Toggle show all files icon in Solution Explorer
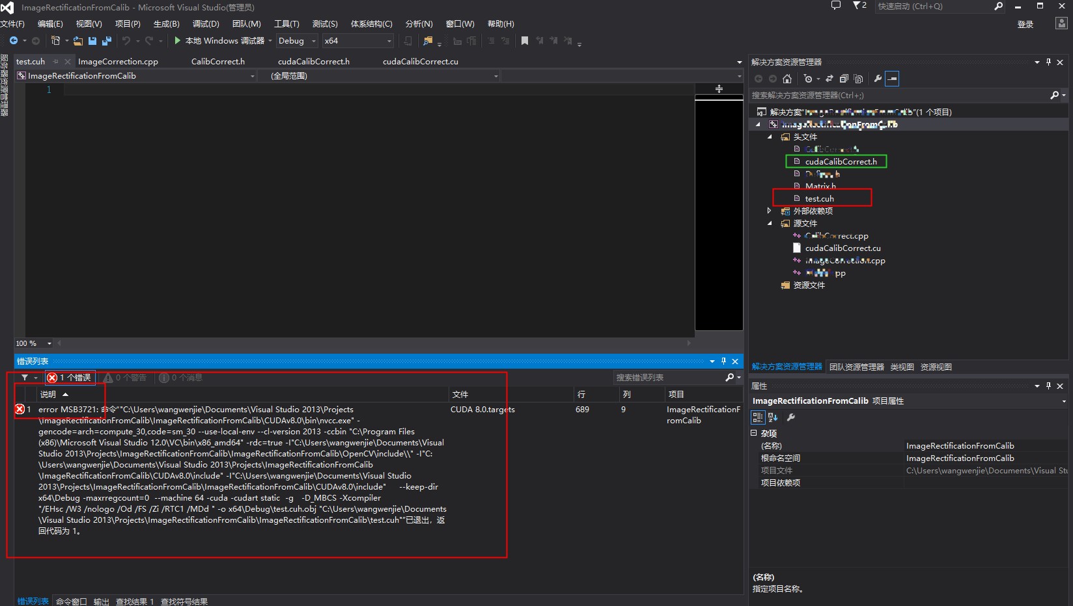Screen dimensions: 1073x606 tap(859, 79)
